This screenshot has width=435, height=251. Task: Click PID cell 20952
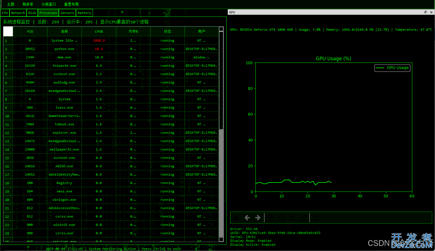(30, 49)
